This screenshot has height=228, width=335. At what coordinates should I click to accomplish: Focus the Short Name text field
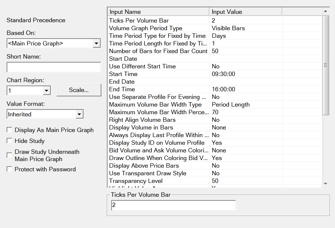tap(54, 67)
